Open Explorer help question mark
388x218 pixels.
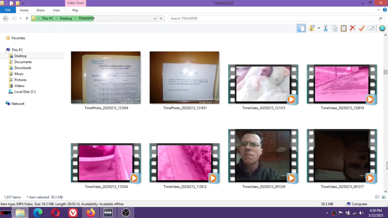pyautogui.click(x=385, y=10)
